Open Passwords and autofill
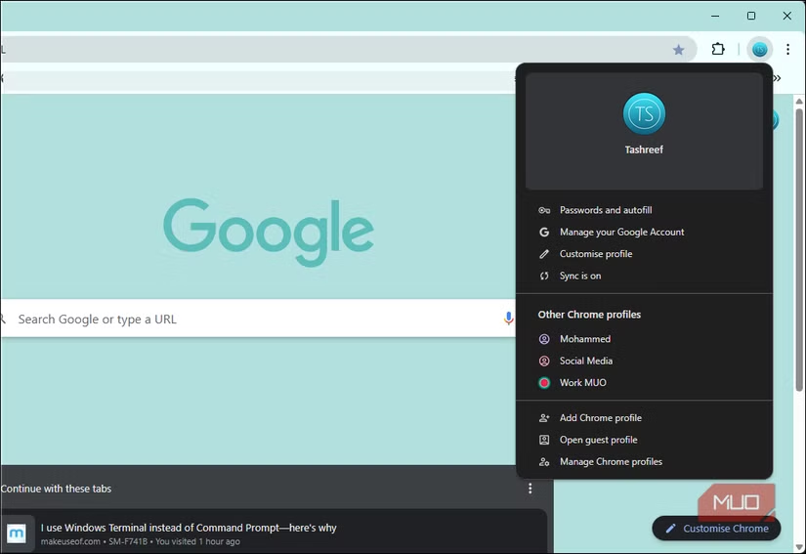 [x=605, y=210]
